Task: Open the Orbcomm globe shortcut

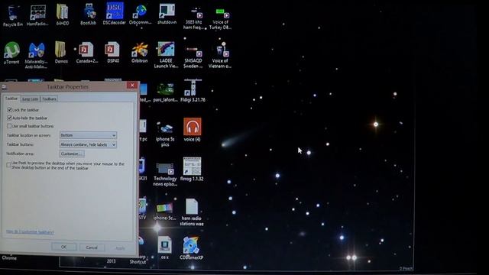Action: click(x=140, y=15)
